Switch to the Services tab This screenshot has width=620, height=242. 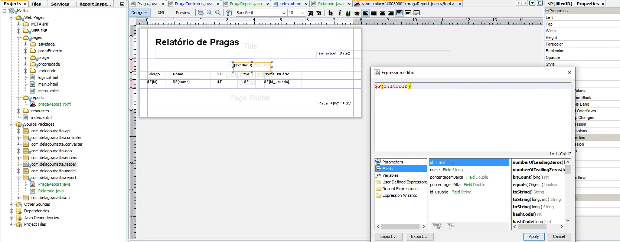pyautogui.click(x=60, y=4)
